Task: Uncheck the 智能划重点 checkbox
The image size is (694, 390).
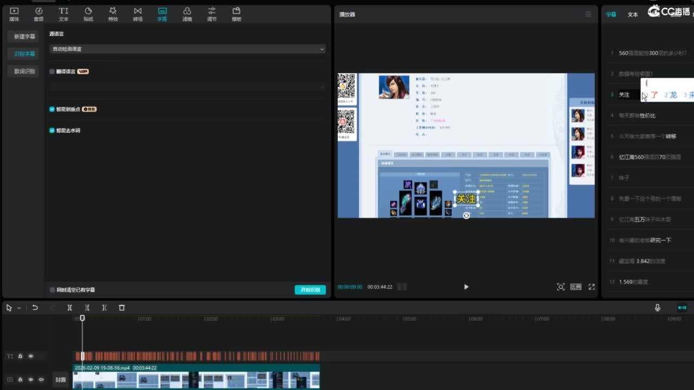Action: point(52,109)
